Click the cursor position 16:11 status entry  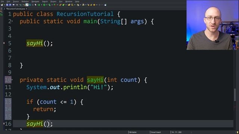click(x=177, y=132)
